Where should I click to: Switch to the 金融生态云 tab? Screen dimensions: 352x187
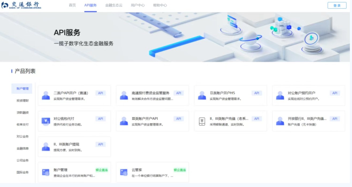point(114,5)
